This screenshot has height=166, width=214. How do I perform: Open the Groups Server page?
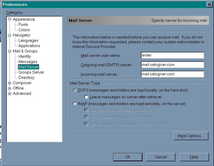tap(31, 72)
